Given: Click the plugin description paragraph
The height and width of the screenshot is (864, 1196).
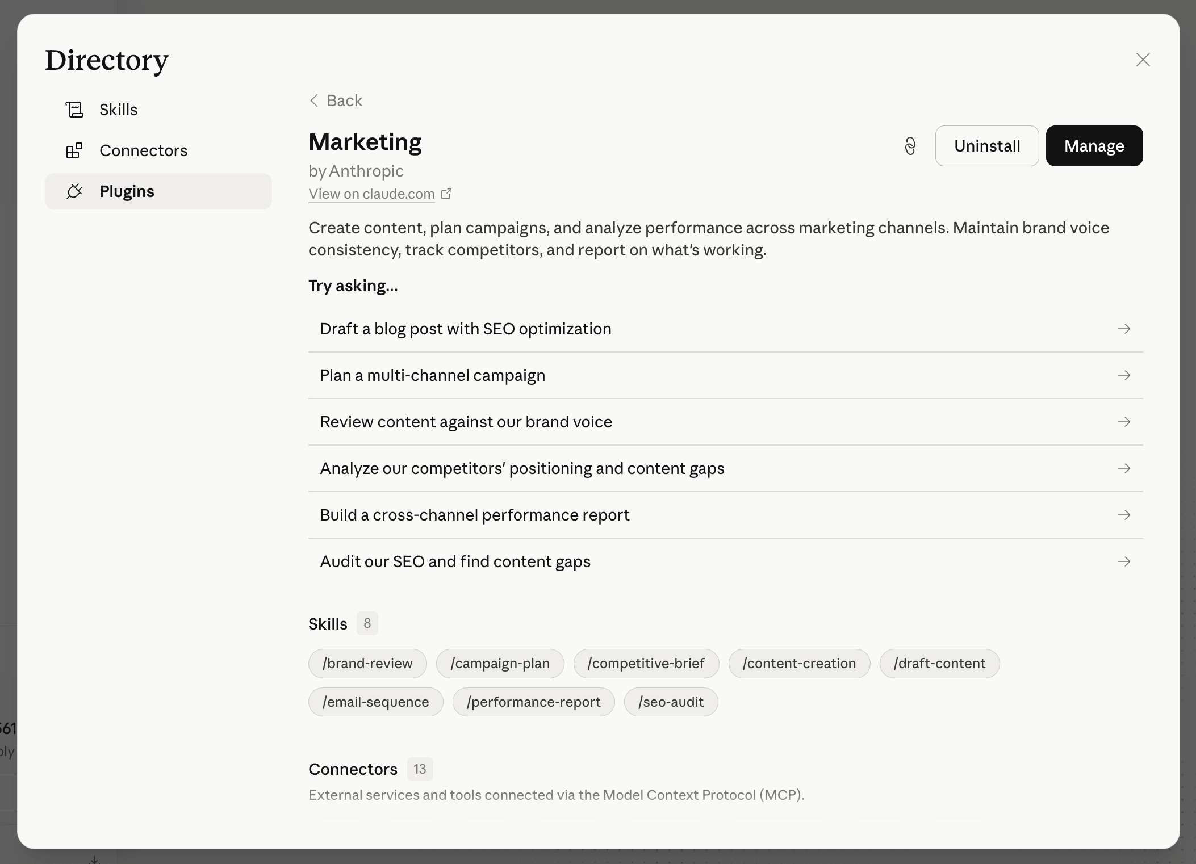Looking at the screenshot, I should 709,239.
